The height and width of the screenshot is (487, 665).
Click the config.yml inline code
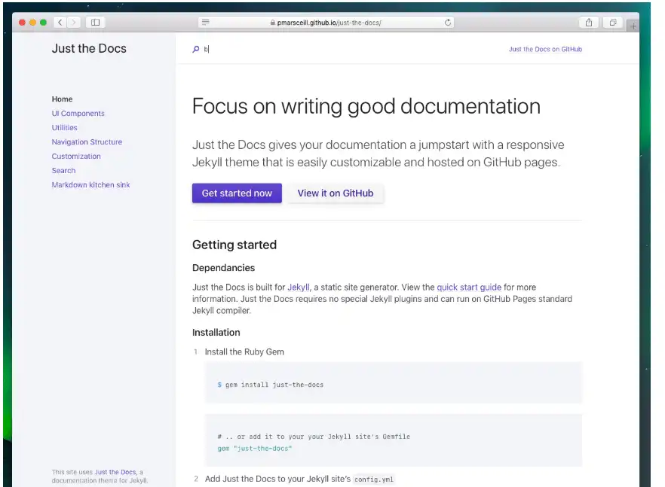coord(374,479)
